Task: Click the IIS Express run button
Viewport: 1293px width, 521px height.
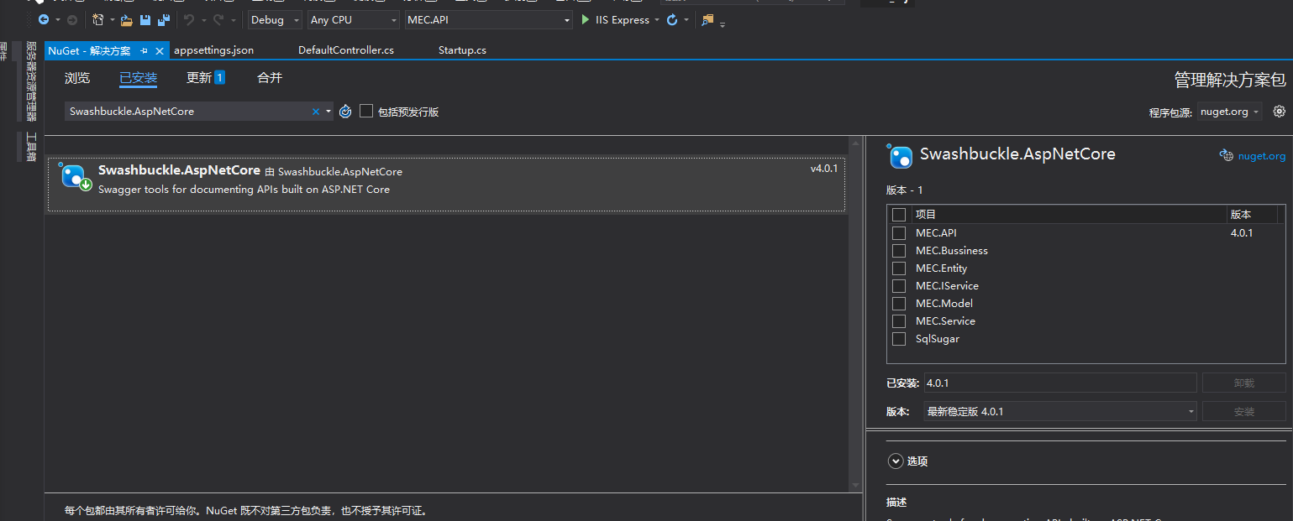Action: point(615,19)
